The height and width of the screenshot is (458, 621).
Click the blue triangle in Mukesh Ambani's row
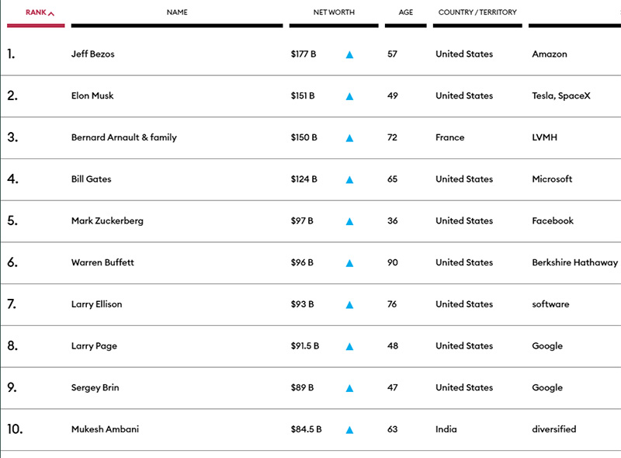coord(349,430)
